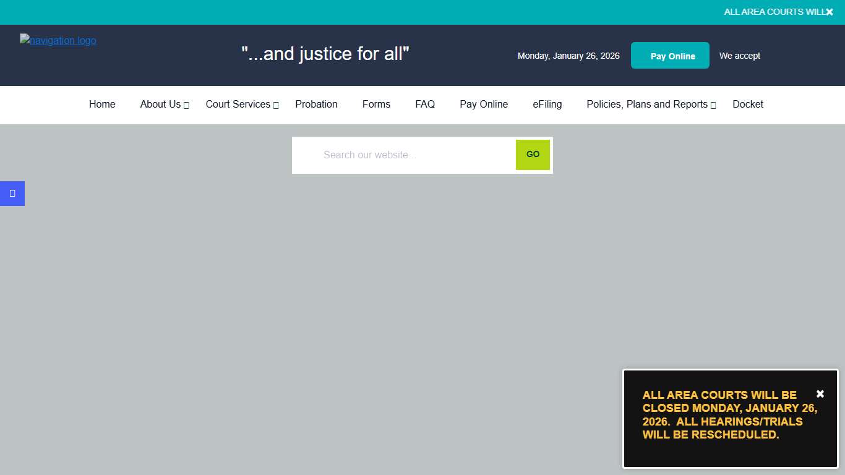Screen dimensions: 845x475
Task: Click the '...and justice for all' heading
Action: pos(325,54)
